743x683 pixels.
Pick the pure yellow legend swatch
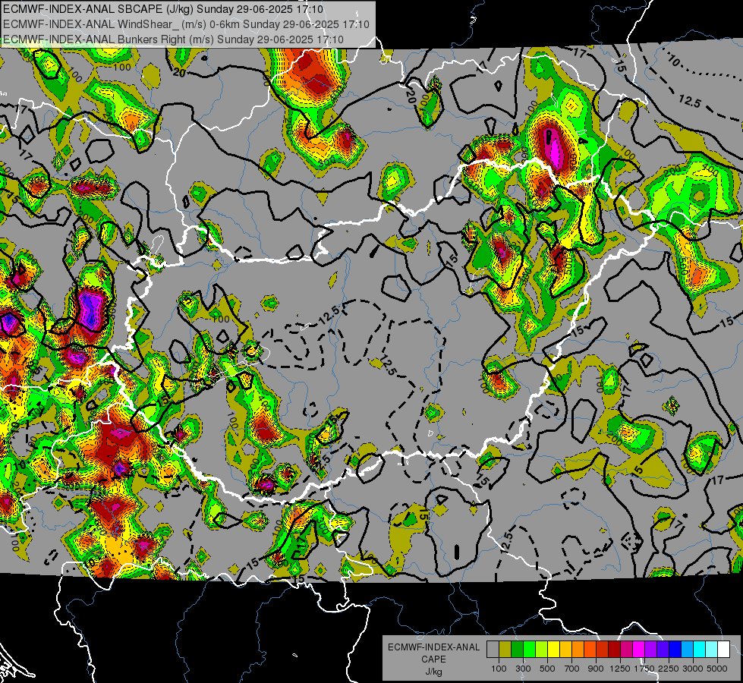point(553,649)
